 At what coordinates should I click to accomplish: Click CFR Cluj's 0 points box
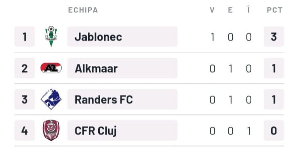[274, 130]
